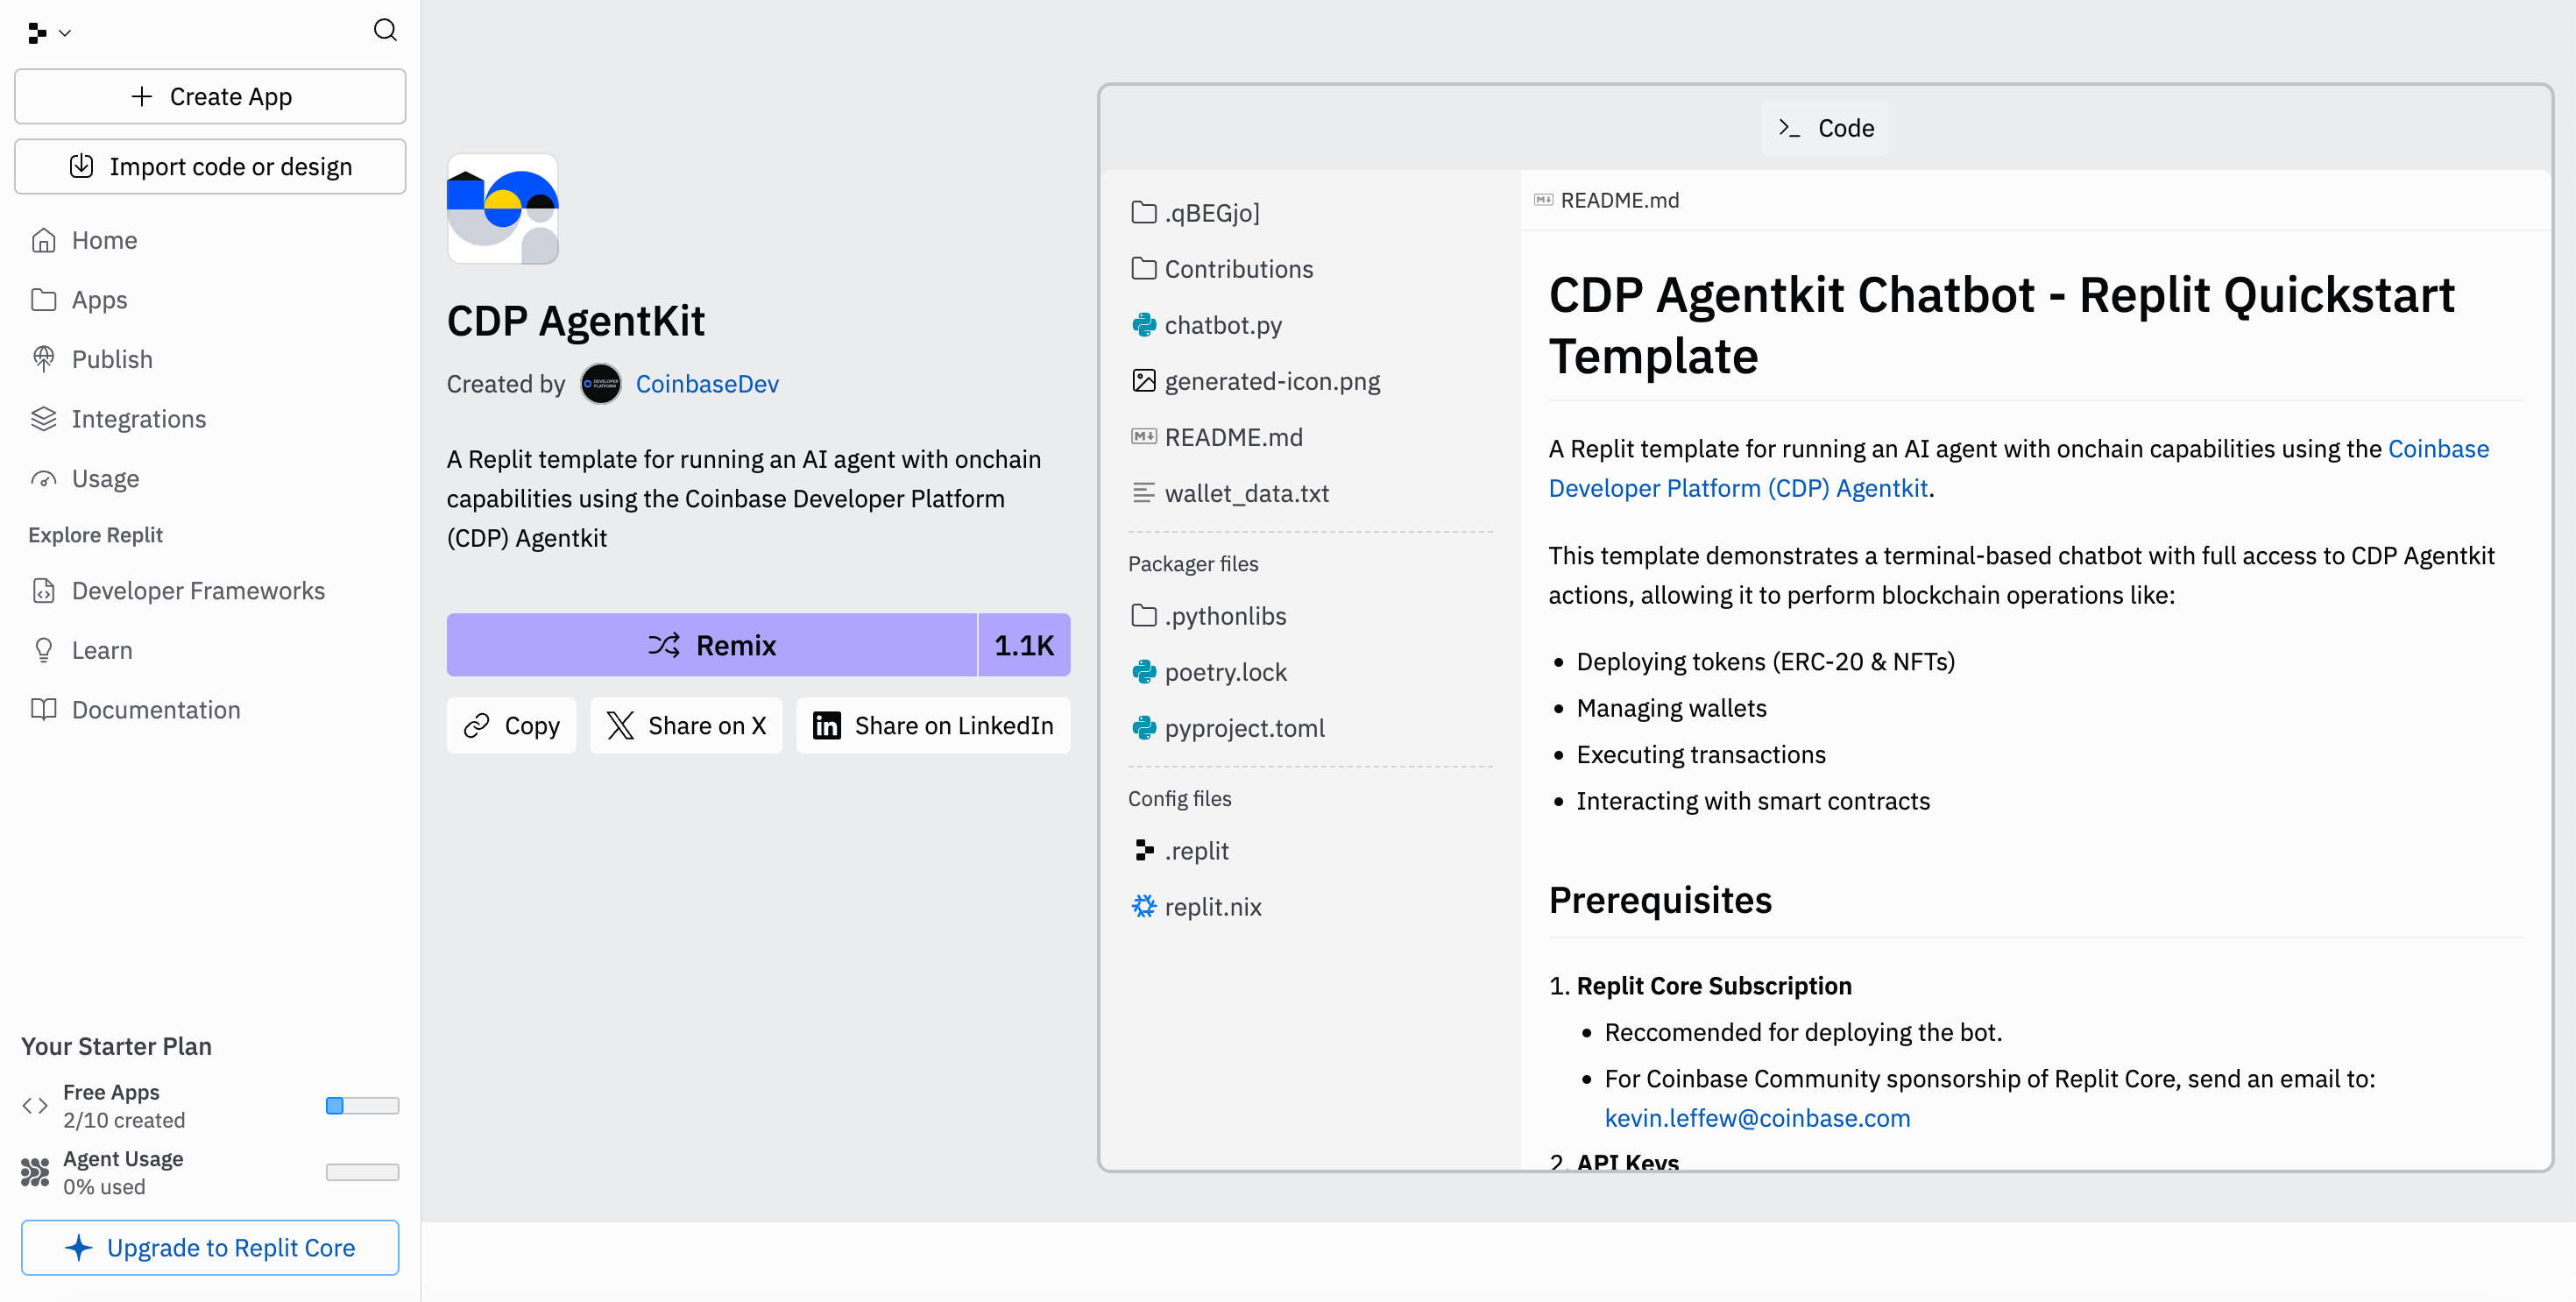Open the chatbot.py file
Screen dimensions: 2576x1302
tap(1222, 325)
